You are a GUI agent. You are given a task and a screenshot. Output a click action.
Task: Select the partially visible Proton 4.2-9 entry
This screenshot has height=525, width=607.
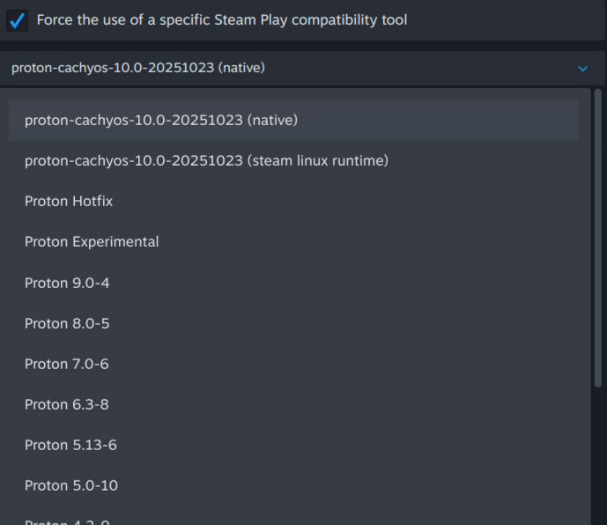[x=67, y=521]
